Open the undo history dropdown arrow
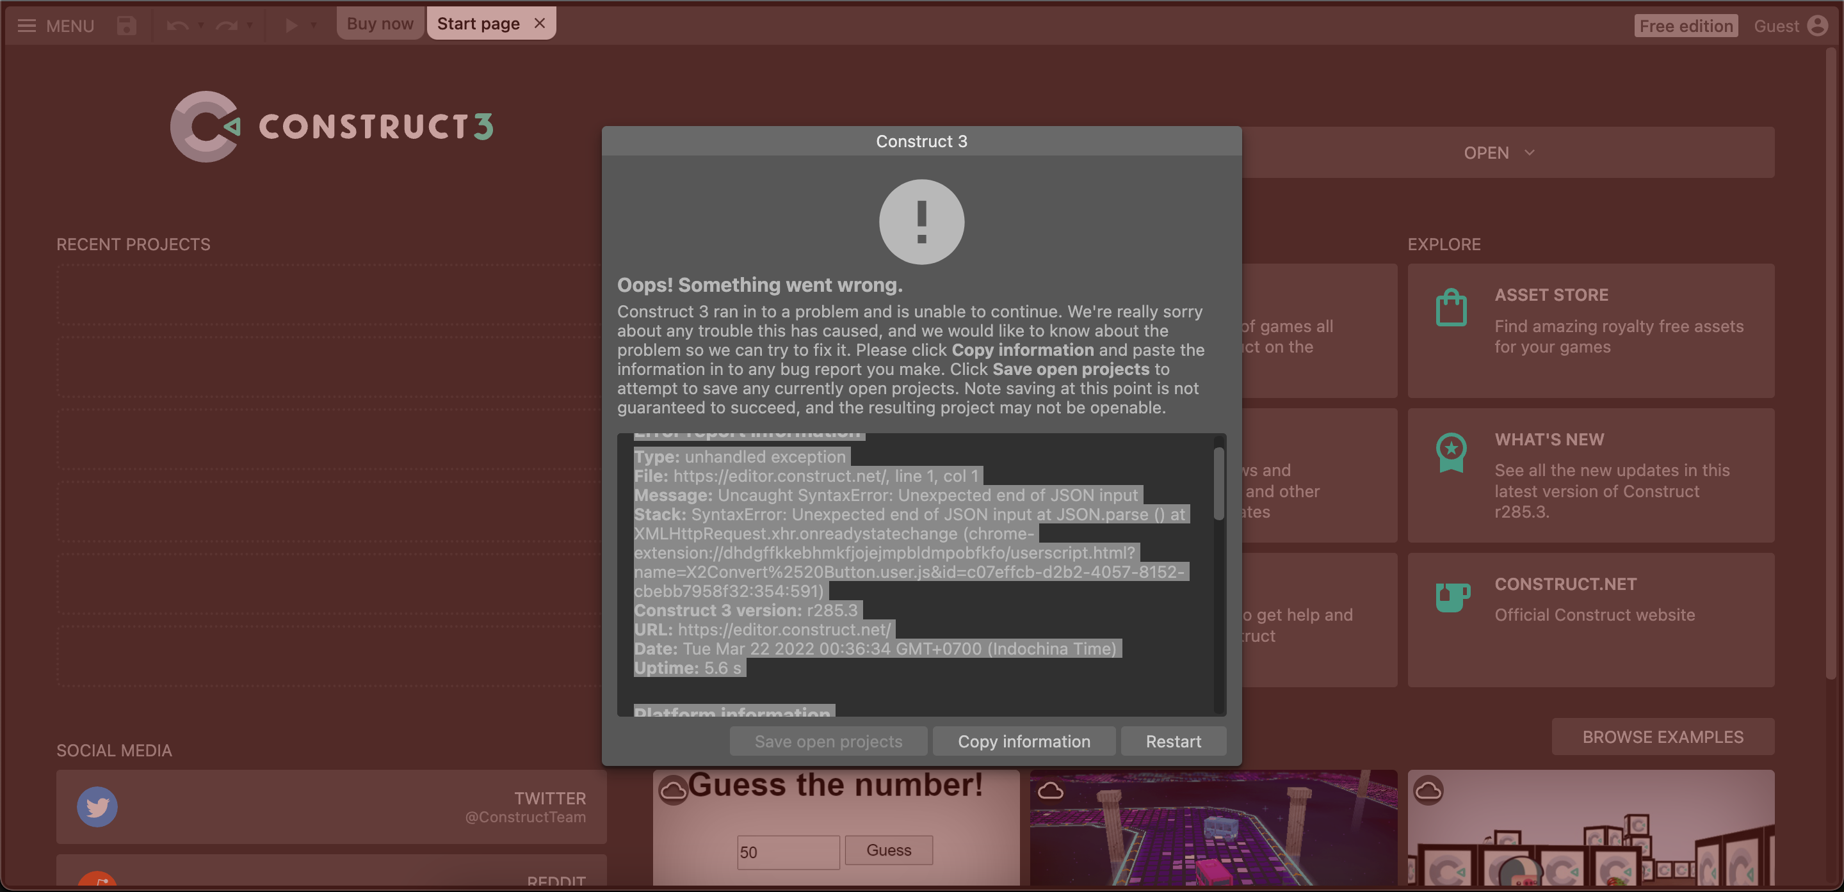This screenshot has width=1844, height=892. (x=200, y=26)
